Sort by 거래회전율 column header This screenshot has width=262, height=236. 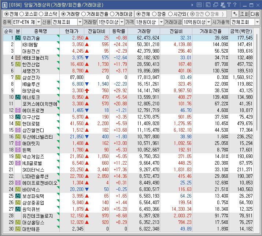[211, 31]
